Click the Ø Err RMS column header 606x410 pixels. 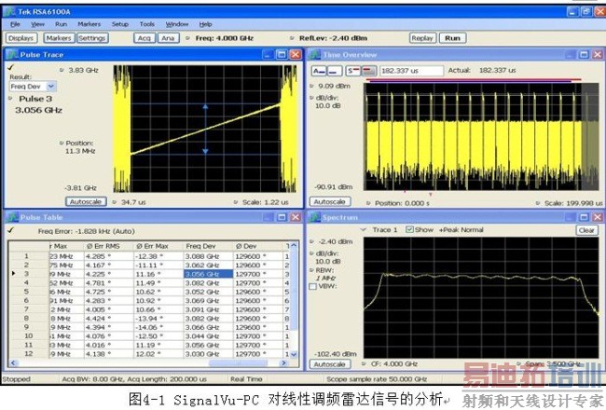click(x=108, y=246)
